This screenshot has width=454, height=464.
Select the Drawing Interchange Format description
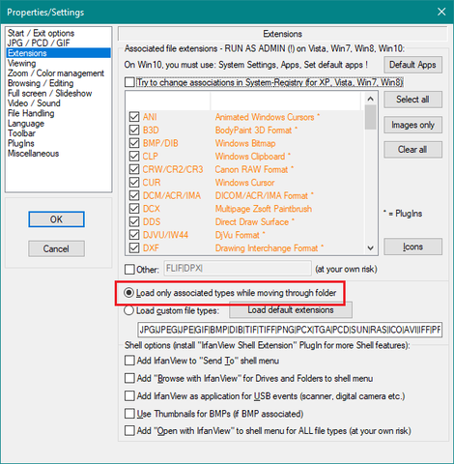(270, 248)
